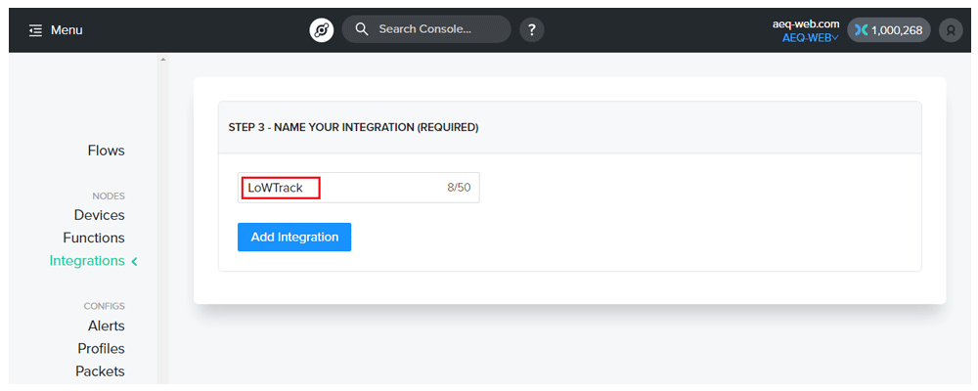Focus the Search Console field
Screen dimensions: 978x391
click(426, 29)
